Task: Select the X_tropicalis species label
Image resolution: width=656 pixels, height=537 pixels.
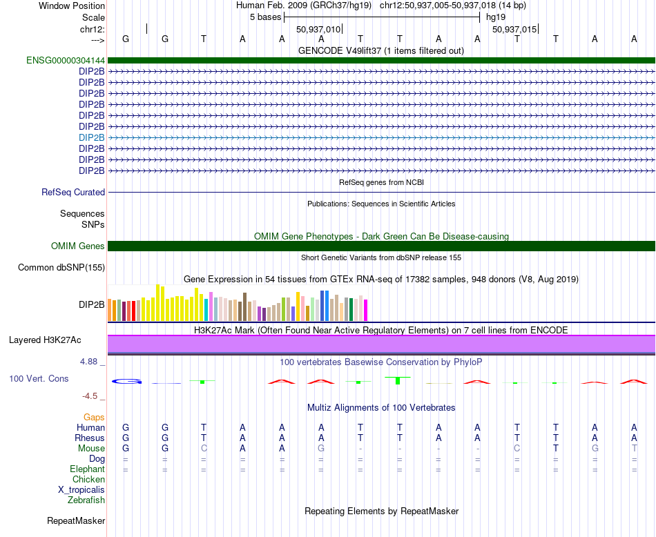Action: [x=81, y=490]
